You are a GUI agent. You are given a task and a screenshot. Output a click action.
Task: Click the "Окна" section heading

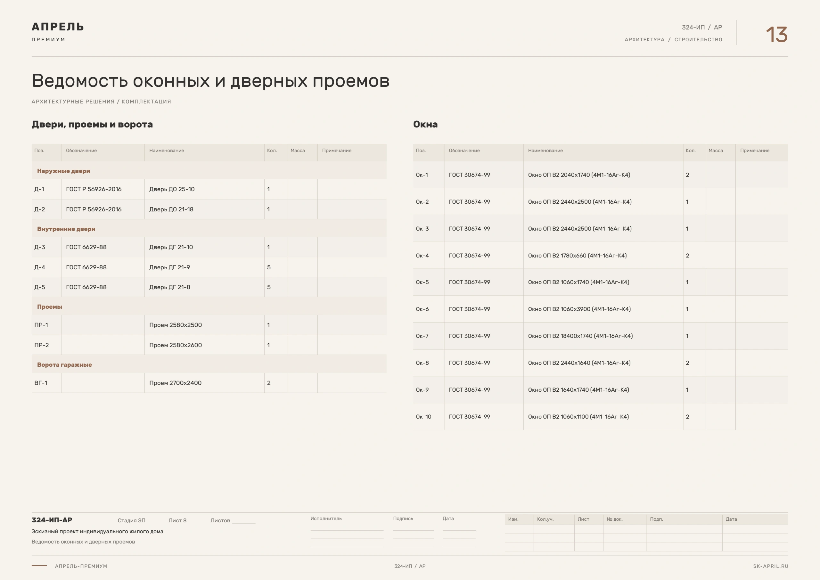click(425, 124)
